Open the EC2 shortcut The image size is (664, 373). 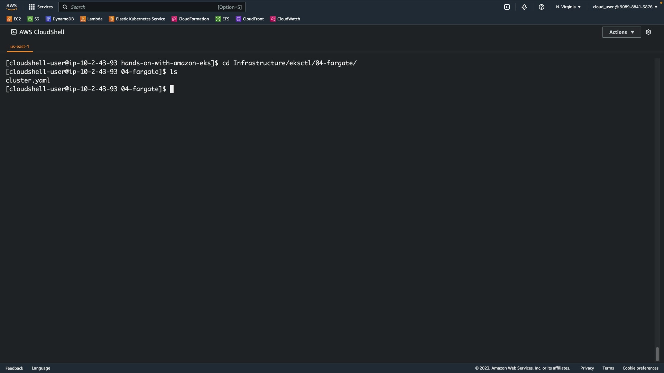tap(14, 19)
